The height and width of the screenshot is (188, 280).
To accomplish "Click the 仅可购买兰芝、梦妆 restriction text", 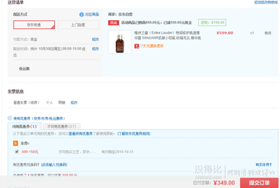I will click(x=77, y=152).
